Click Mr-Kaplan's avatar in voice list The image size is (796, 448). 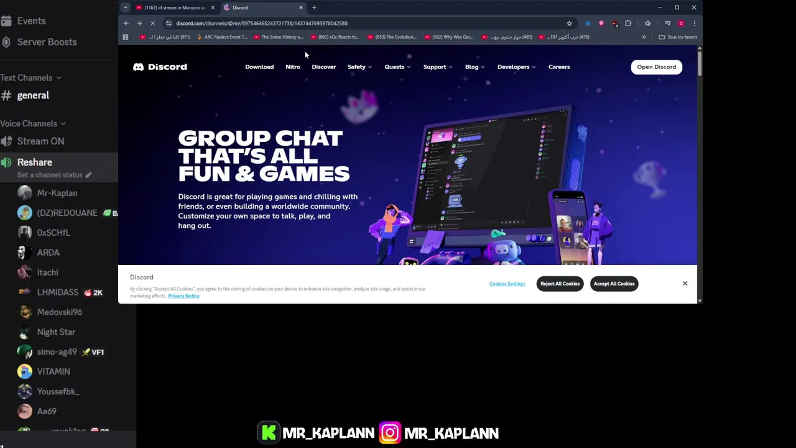click(x=24, y=193)
